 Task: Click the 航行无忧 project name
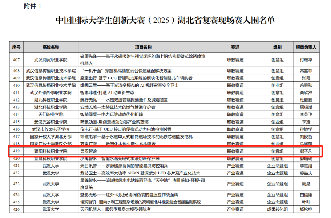tap(124, 100)
